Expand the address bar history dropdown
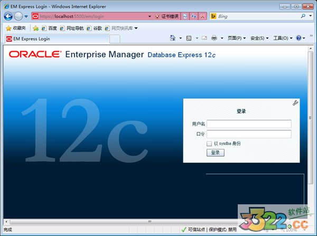 150,16
